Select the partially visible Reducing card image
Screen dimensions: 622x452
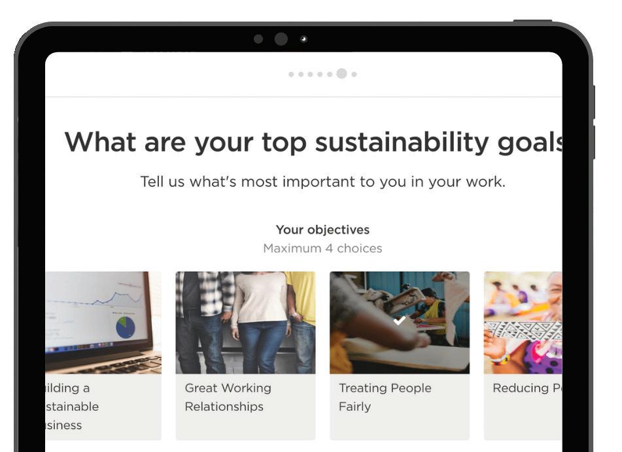click(x=523, y=323)
